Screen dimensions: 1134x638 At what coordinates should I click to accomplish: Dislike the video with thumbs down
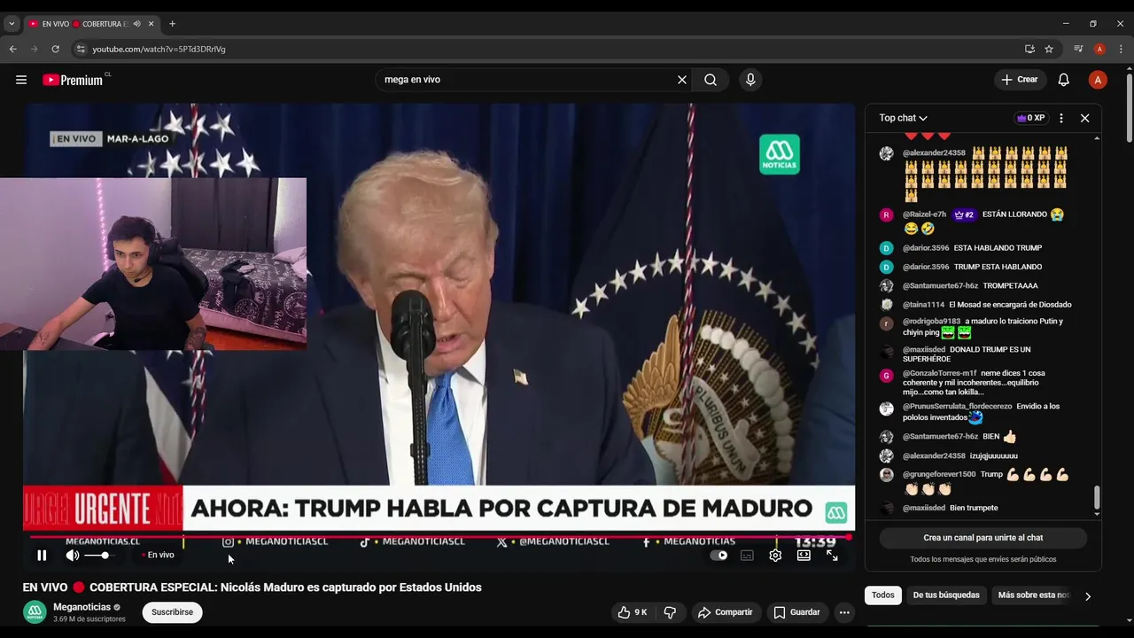pos(670,612)
